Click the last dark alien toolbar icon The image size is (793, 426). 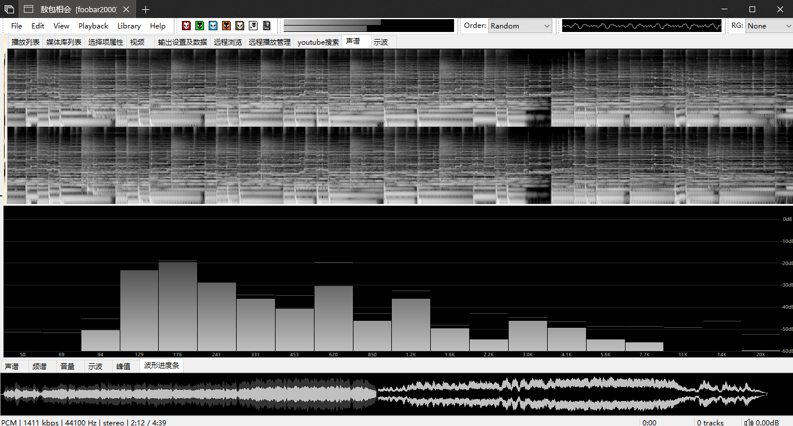pos(267,26)
